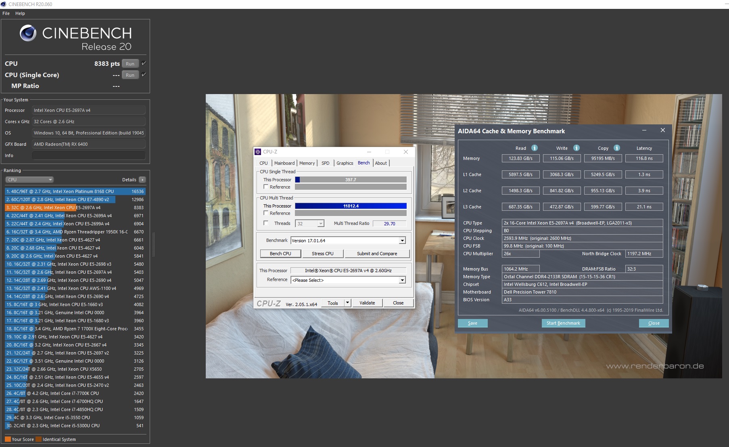Screen dimensions: 729x447
Task: Open the Reference processor dropdown
Action: pyautogui.click(x=402, y=280)
